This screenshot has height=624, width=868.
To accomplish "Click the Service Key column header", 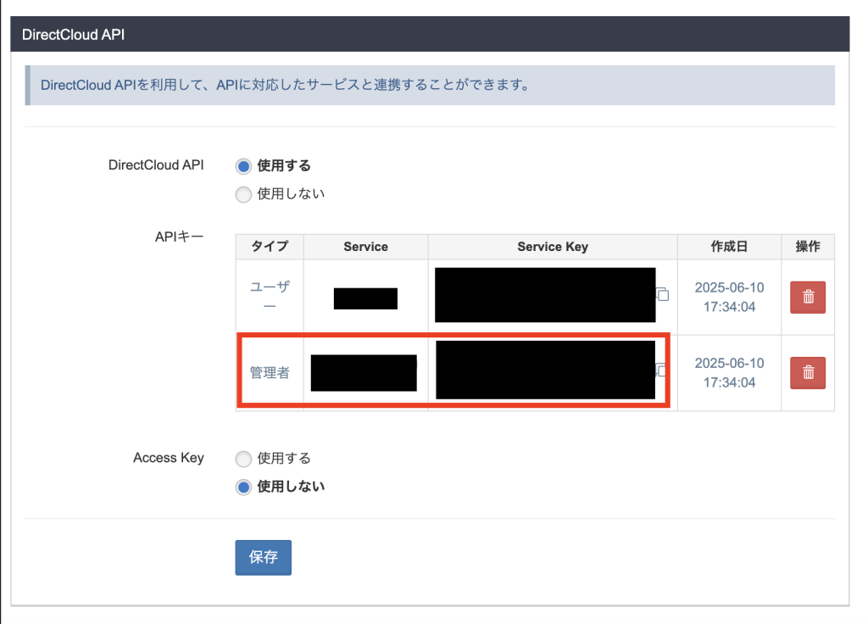I will tap(553, 247).
